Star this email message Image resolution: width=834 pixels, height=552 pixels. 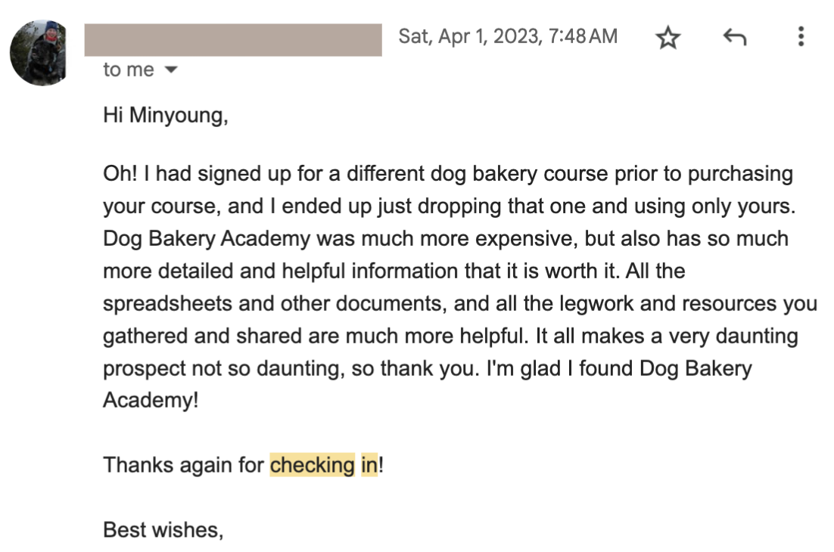coord(668,37)
